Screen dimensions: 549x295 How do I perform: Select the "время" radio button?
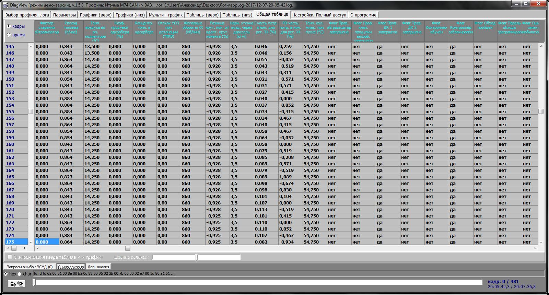9,35
